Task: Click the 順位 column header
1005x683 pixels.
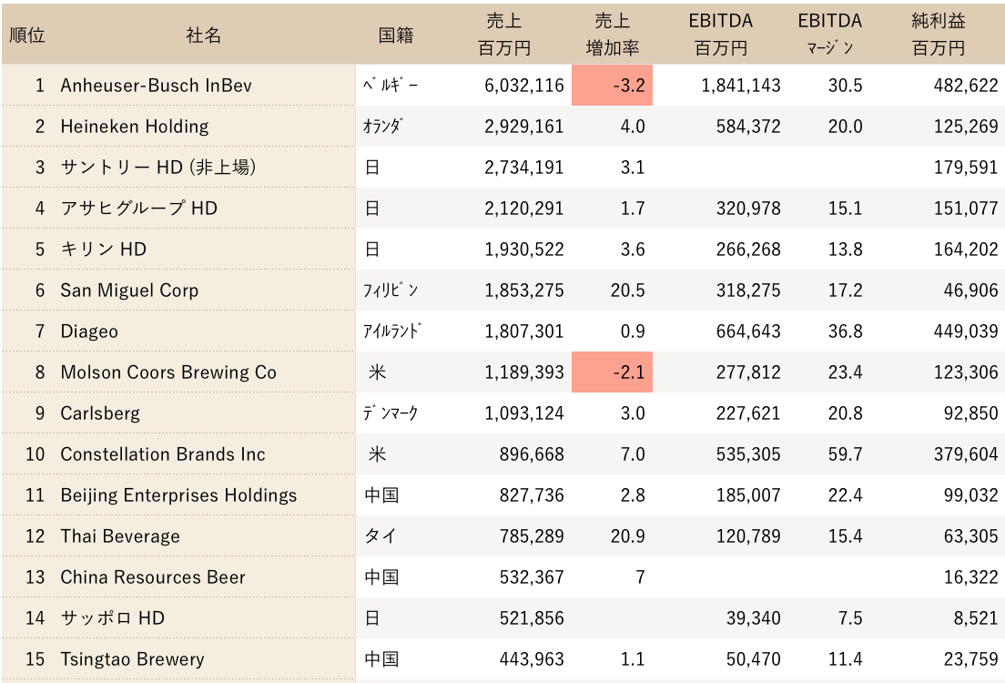Action: pos(27,35)
